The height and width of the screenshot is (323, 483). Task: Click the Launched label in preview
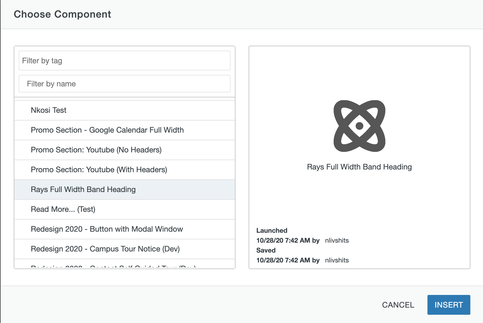pos(272,231)
